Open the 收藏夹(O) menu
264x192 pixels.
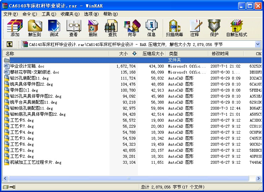point(70,14)
